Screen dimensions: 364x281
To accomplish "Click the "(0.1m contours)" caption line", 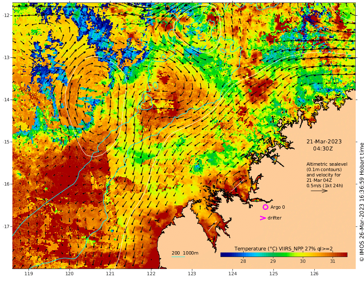I will tap(324, 169).
